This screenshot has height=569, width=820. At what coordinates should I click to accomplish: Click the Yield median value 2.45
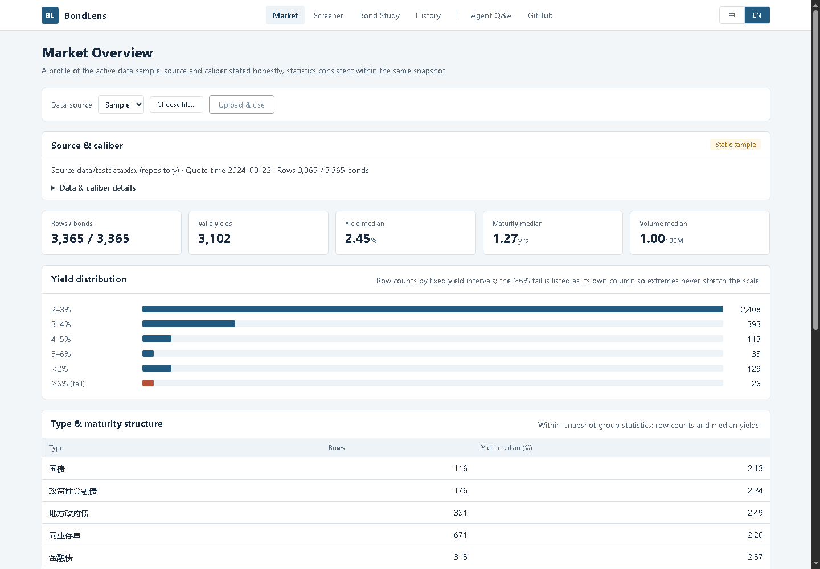point(358,239)
